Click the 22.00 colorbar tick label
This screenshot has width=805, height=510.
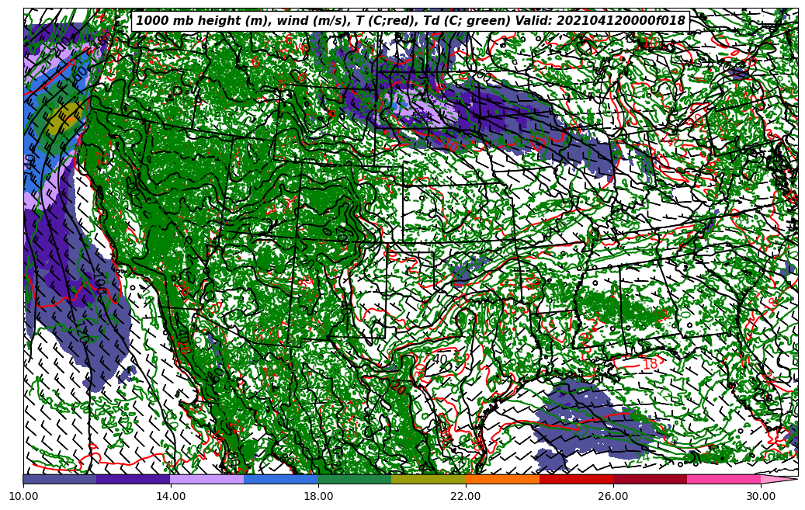coord(466,495)
